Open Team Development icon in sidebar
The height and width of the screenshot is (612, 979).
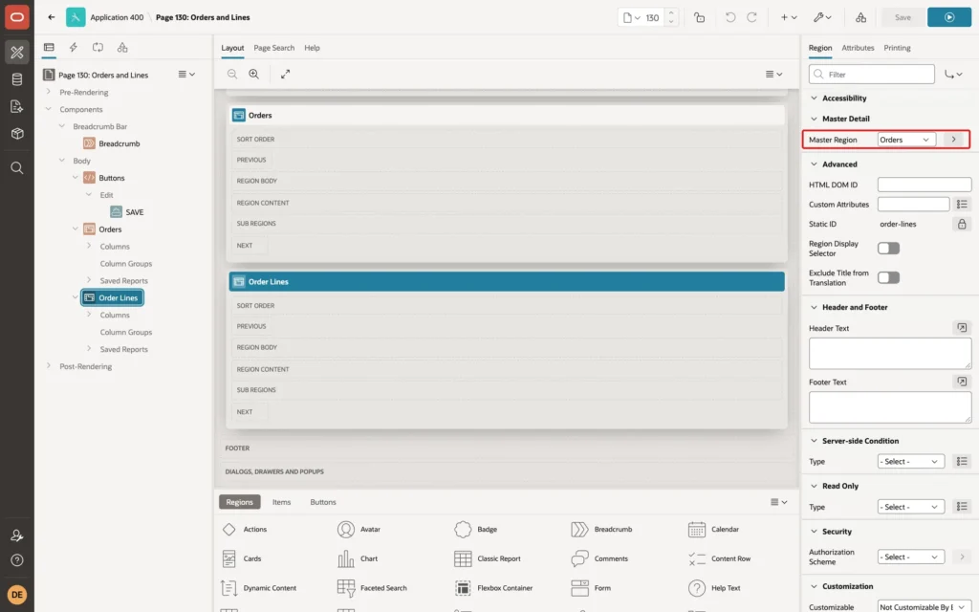17,106
